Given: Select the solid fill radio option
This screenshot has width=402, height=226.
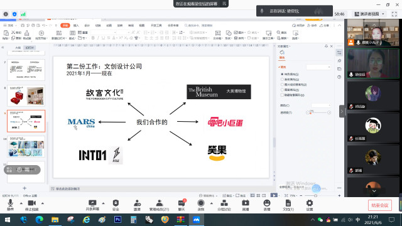Looking at the screenshot, I should (x=282, y=74).
